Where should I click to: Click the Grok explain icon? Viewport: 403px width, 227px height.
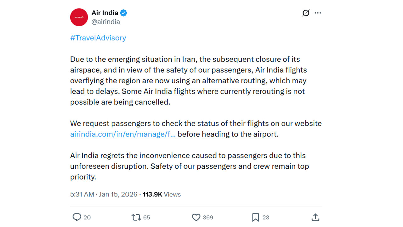pyautogui.click(x=306, y=13)
